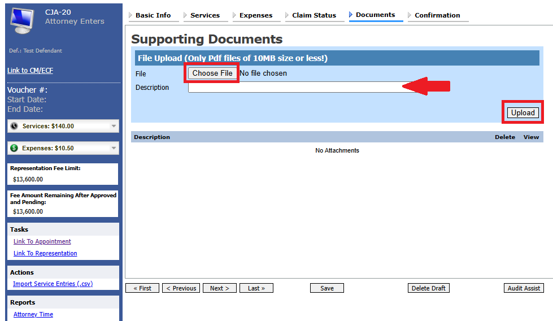Open Audit Assist
The image size is (553, 321).
(524, 288)
